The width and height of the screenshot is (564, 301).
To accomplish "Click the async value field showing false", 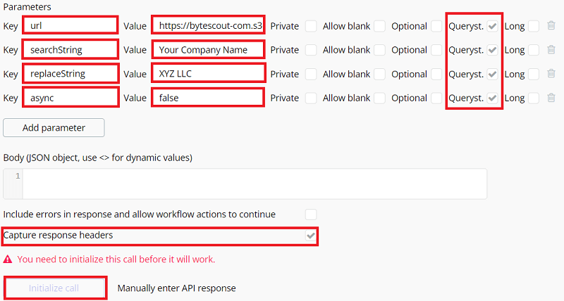I will tap(208, 98).
